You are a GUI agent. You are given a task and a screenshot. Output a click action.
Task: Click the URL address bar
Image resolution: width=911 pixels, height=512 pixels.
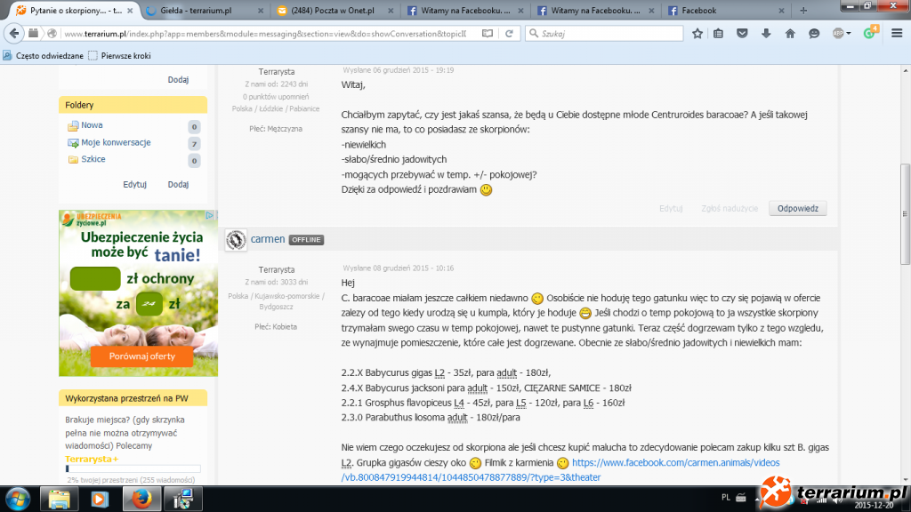click(265, 34)
